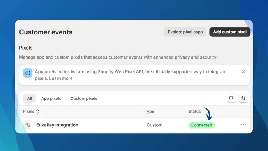
Task: Click the Explore pixel apps button
Action: click(185, 32)
